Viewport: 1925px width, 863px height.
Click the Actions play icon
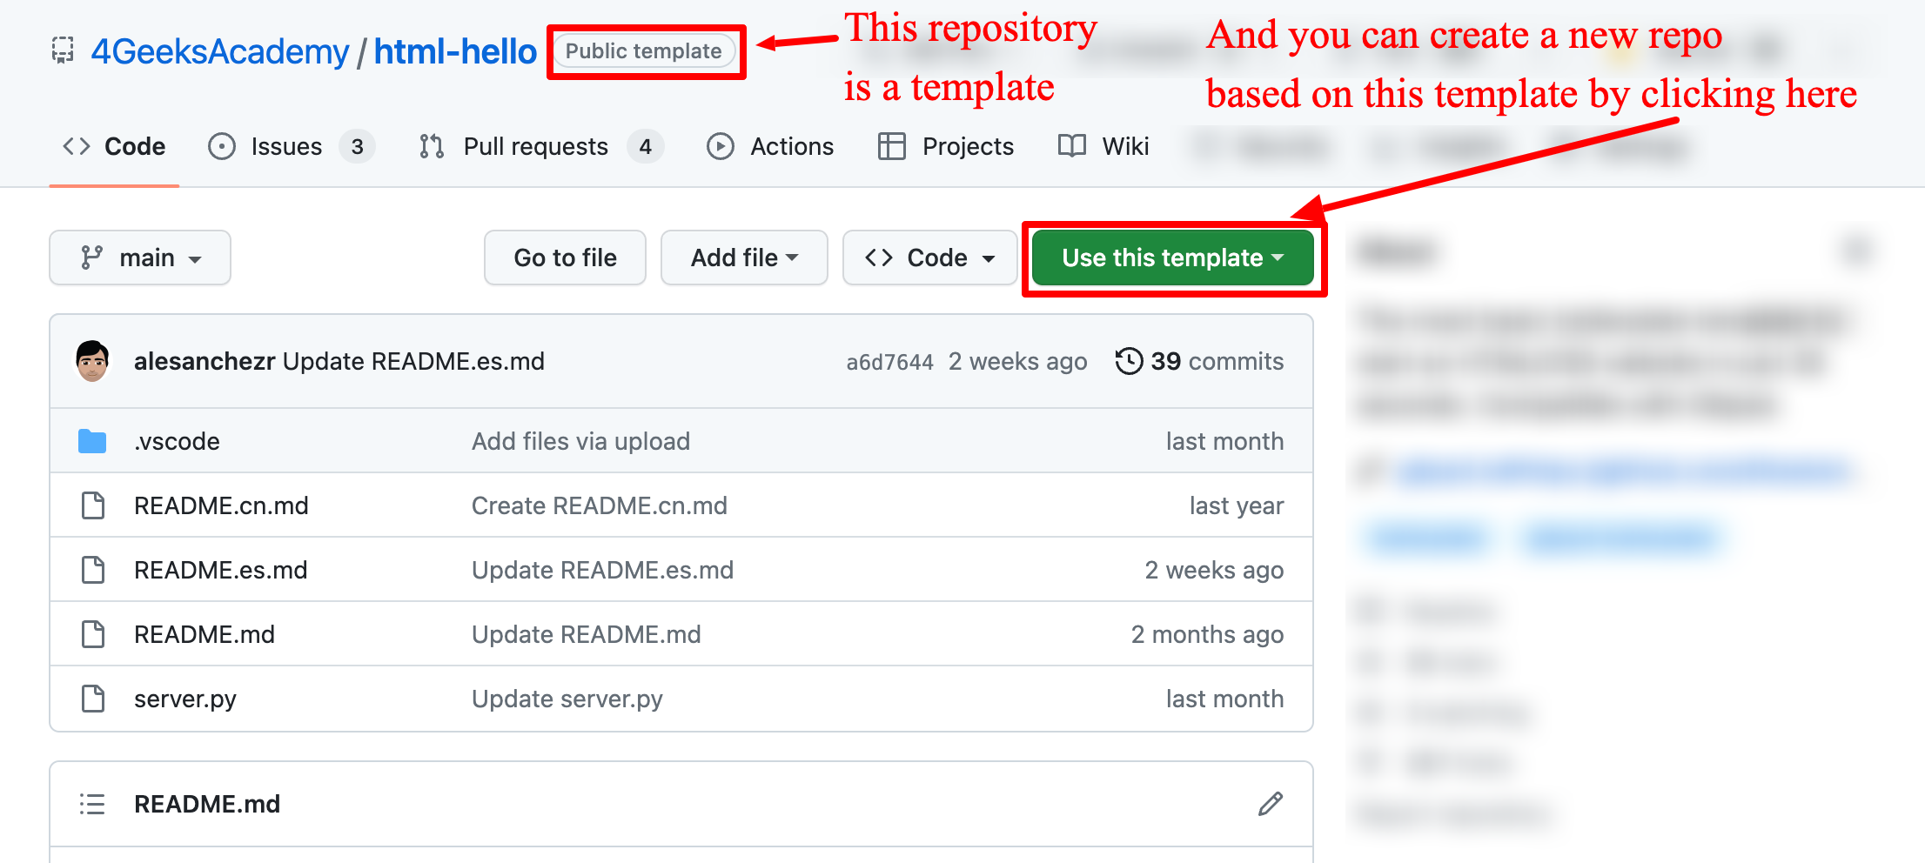721,146
